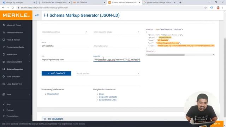Expand Docs submenu chevron
This screenshot has width=226, height=127.
point(29,95)
